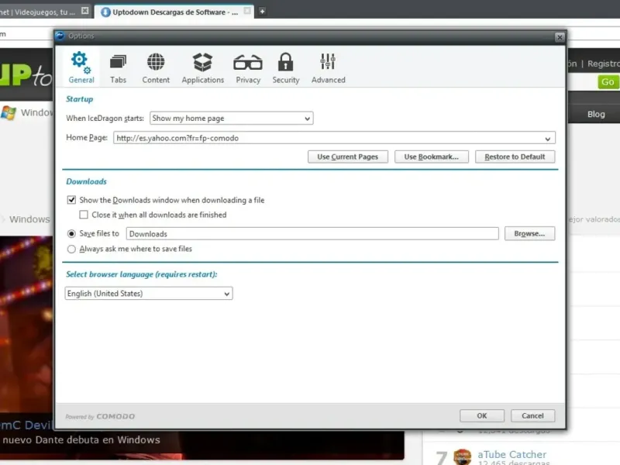The width and height of the screenshot is (620, 465).
Task: Click the Use Bookmark button
Action: tap(432, 157)
